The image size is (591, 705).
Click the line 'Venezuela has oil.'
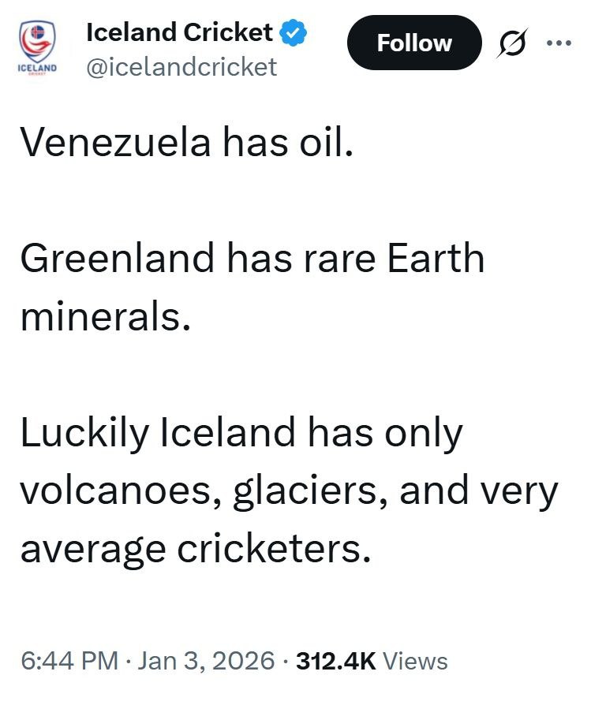184,143
